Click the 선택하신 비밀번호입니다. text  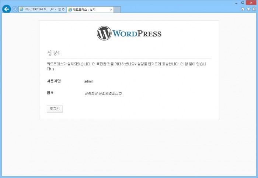point(103,94)
